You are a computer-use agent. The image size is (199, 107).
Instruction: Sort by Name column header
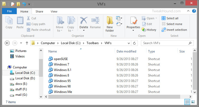pyautogui.click(x=53, y=51)
